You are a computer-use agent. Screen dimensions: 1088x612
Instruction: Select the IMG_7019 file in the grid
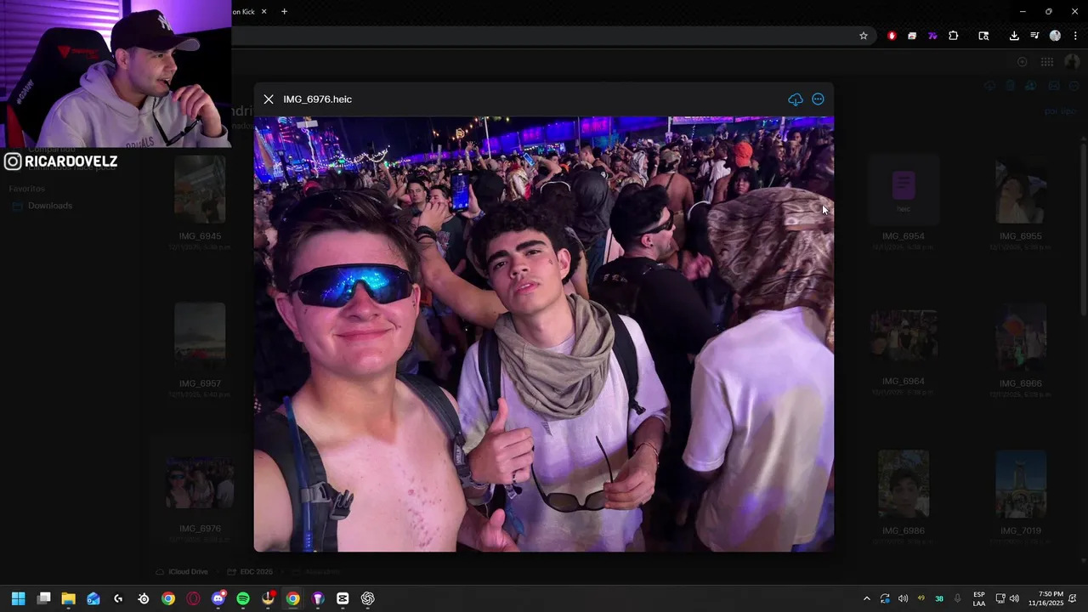pyautogui.click(x=1021, y=484)
